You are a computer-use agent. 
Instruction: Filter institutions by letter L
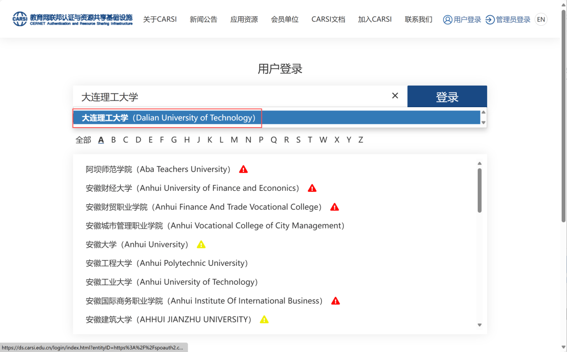[222, 140]
